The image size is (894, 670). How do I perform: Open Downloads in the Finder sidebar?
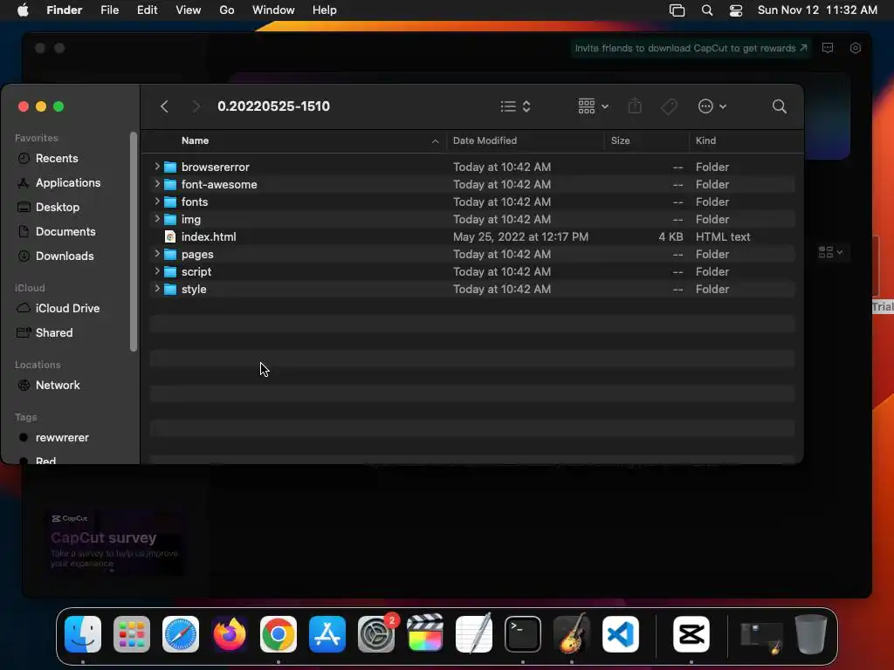click(x=65, y=256)
